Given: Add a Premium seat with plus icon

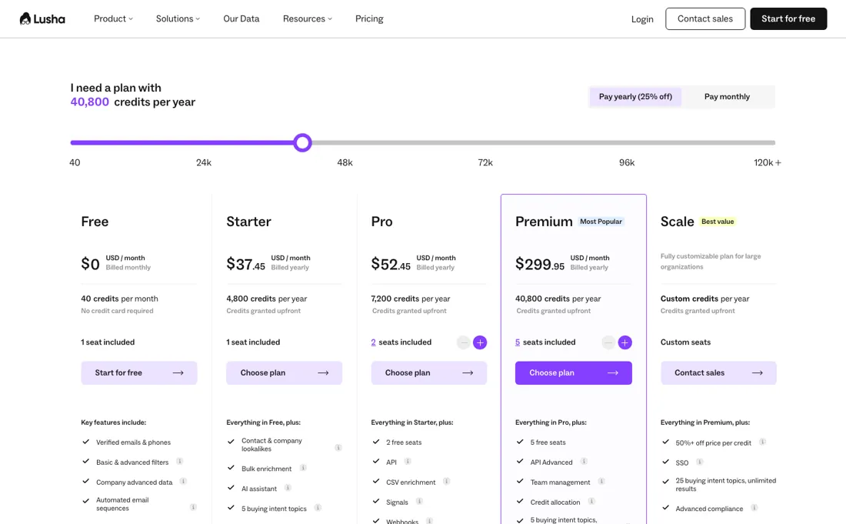Looking at the screenshot, I should [x=625, y=342].
